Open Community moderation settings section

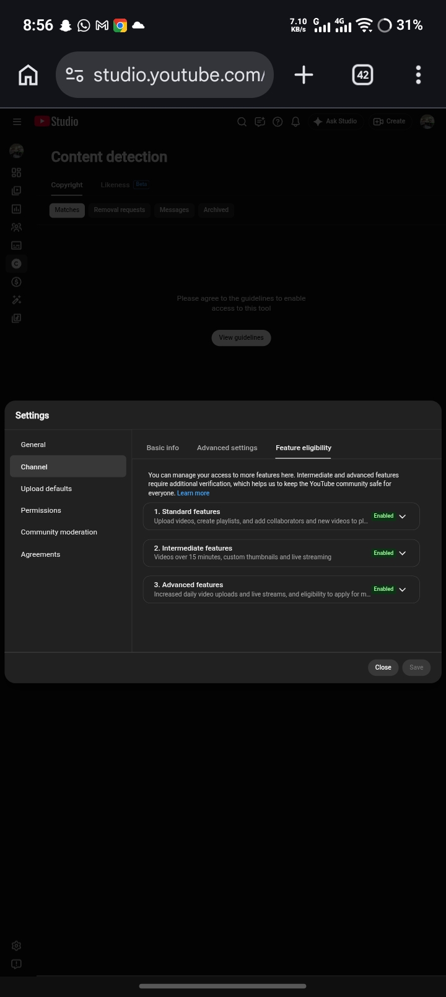(x=68, y=532)
